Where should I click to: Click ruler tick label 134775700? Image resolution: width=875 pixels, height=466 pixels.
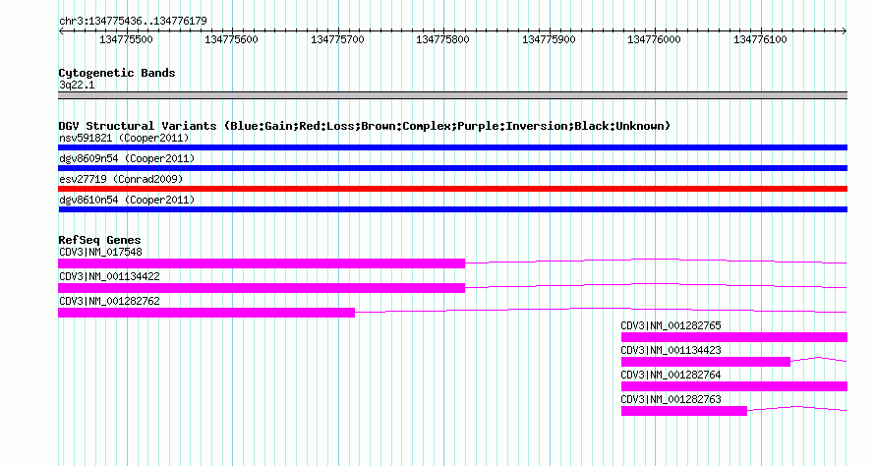pyautogui.click(x=337, y=39)
